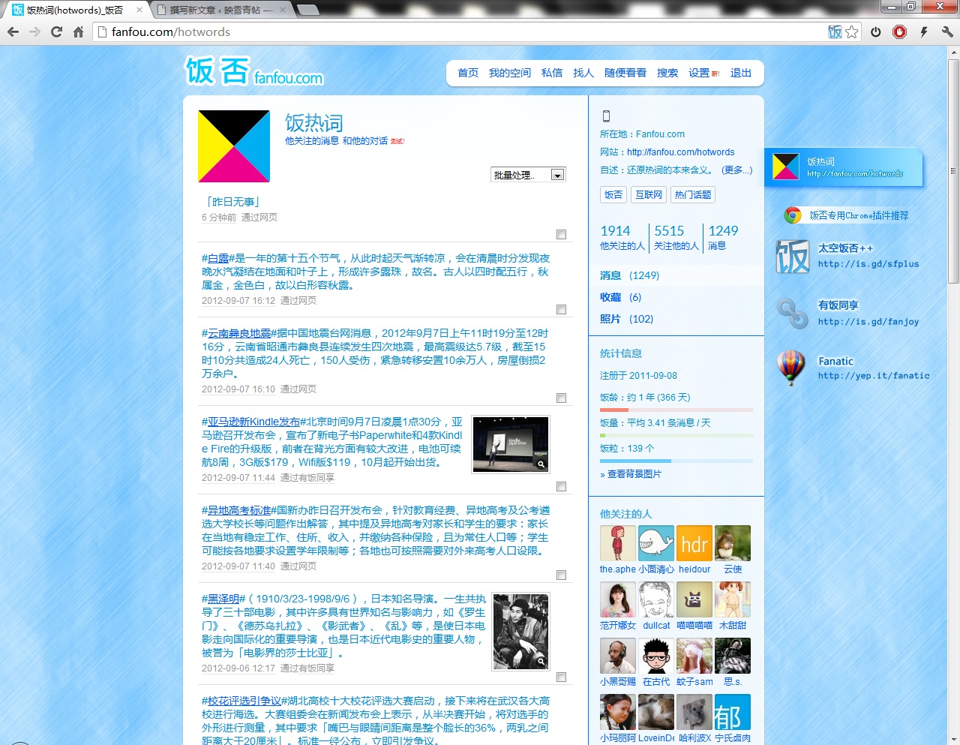Open 收藏 (6) in sidebar
Image resolution: width=960 pixels, height=745 pixels.
point(620,297)
